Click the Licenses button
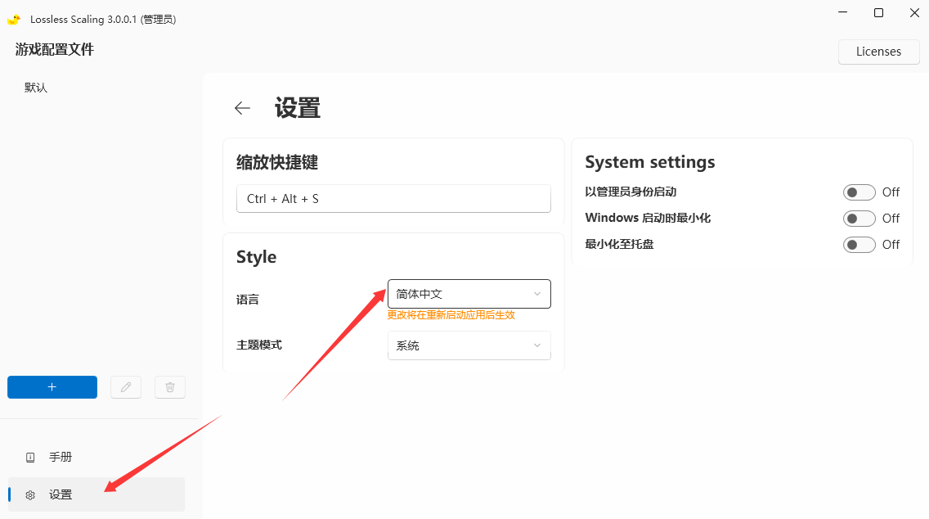This screenshot has height=519, width=929. (878, 52)
